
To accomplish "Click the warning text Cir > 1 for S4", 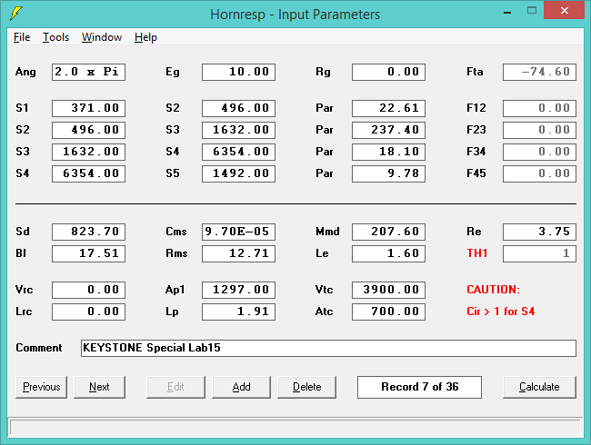I will (x=501, y=311).
